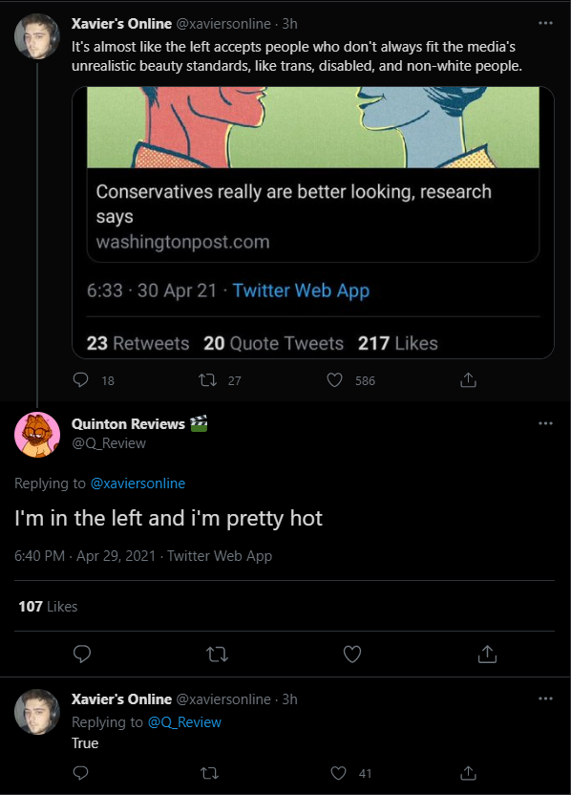Reply to the 'True' tweet
Viewport: 571px width, 795px height.
coord(80,773)
